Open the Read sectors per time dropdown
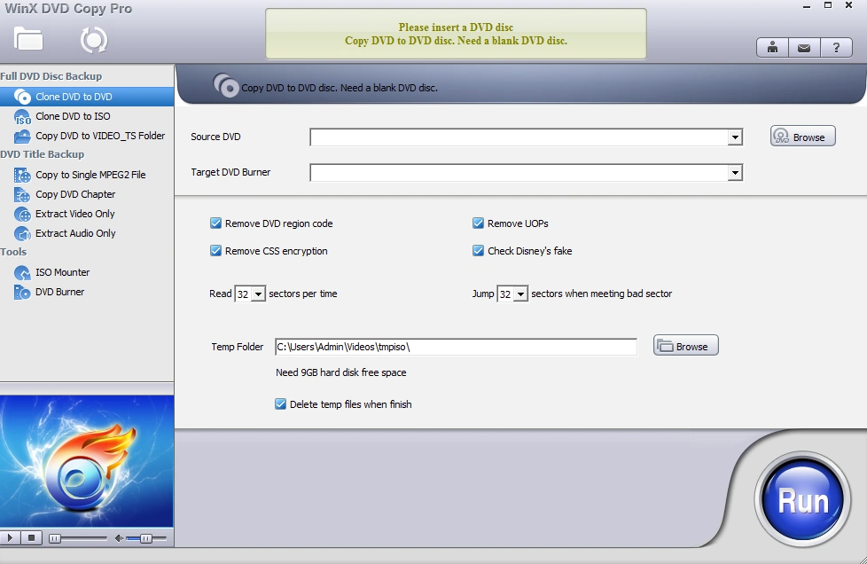Screen dimensions: 867x564 [258, 294]
